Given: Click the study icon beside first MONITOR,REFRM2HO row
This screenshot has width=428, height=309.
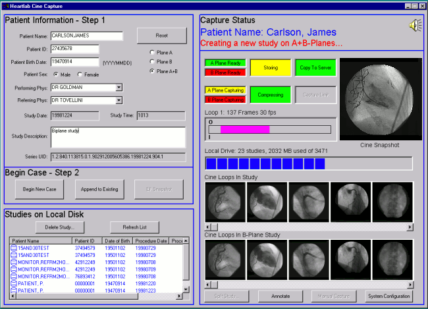Looking at the screenshot, I should click(x=14, y=262).
